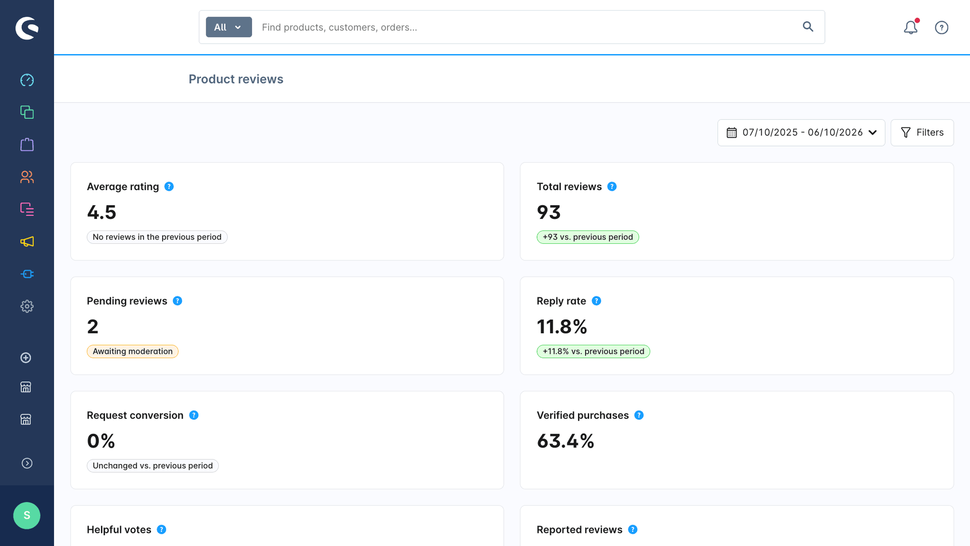Viewport: 970px width, 546px height.
Task: Open the notifications bell
Action: (911, 27)
